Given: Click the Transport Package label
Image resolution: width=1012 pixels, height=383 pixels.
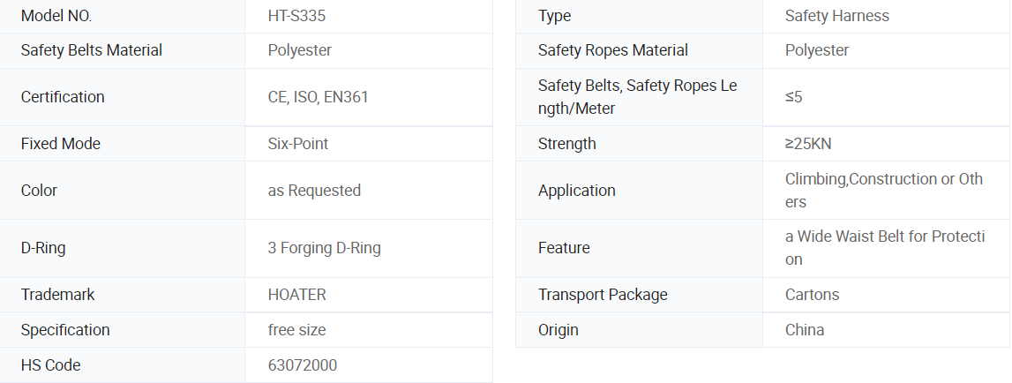Looking at the screenshot, I should pos(602,295).
